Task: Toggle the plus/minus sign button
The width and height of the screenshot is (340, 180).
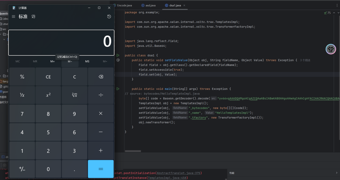Action: point(22,169)
